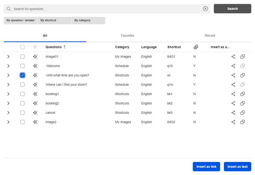Click the header favorites star icon

(35, 47)
